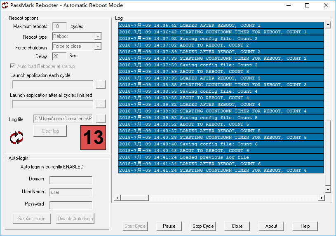Pause the reboot cycle
This screenshot has width=336, height=236.
coord(169,226)
